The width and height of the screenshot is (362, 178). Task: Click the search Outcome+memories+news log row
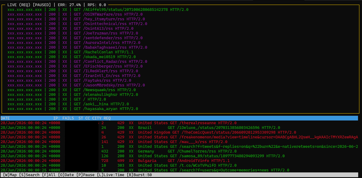145,170
